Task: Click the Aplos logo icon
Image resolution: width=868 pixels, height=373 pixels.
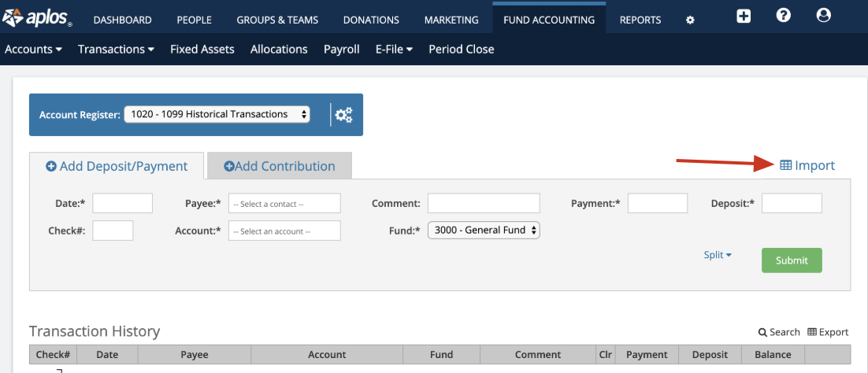Action: coord(13,17)
